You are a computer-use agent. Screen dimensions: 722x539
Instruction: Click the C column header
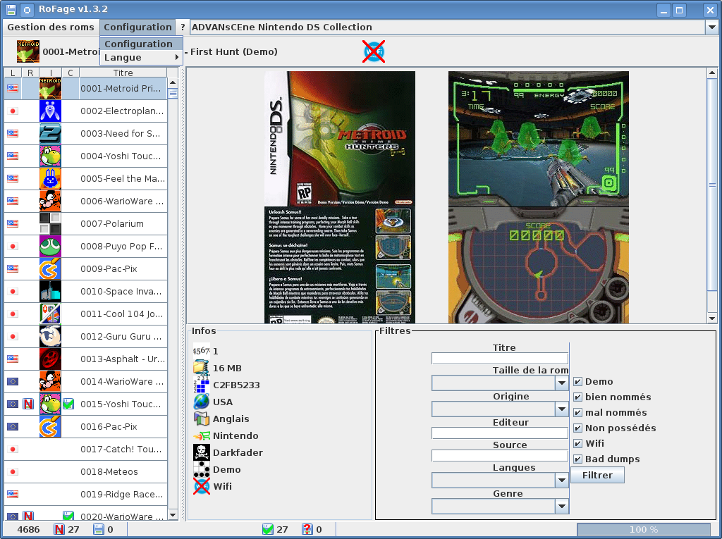71,73
